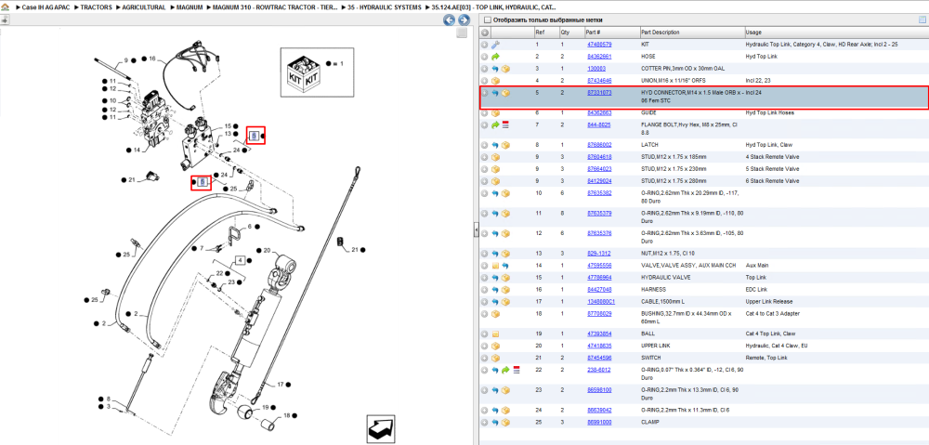Click green arrow on O-RING 238-6012 row
Screen dimensions: 929x445
[506, 370]
